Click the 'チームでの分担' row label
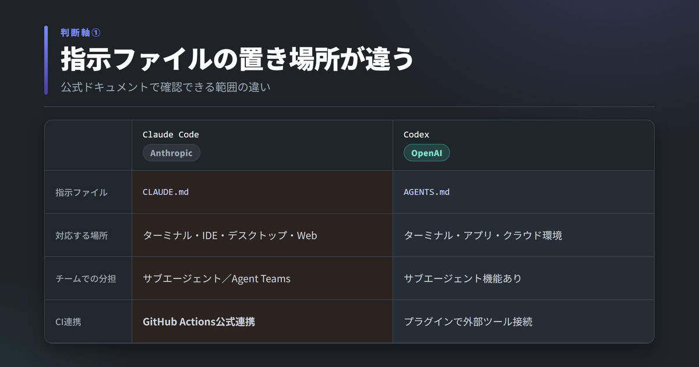Image resolution: width=699 pixels, height=367 pixels. pyautogui.click(x=86, y=278)
